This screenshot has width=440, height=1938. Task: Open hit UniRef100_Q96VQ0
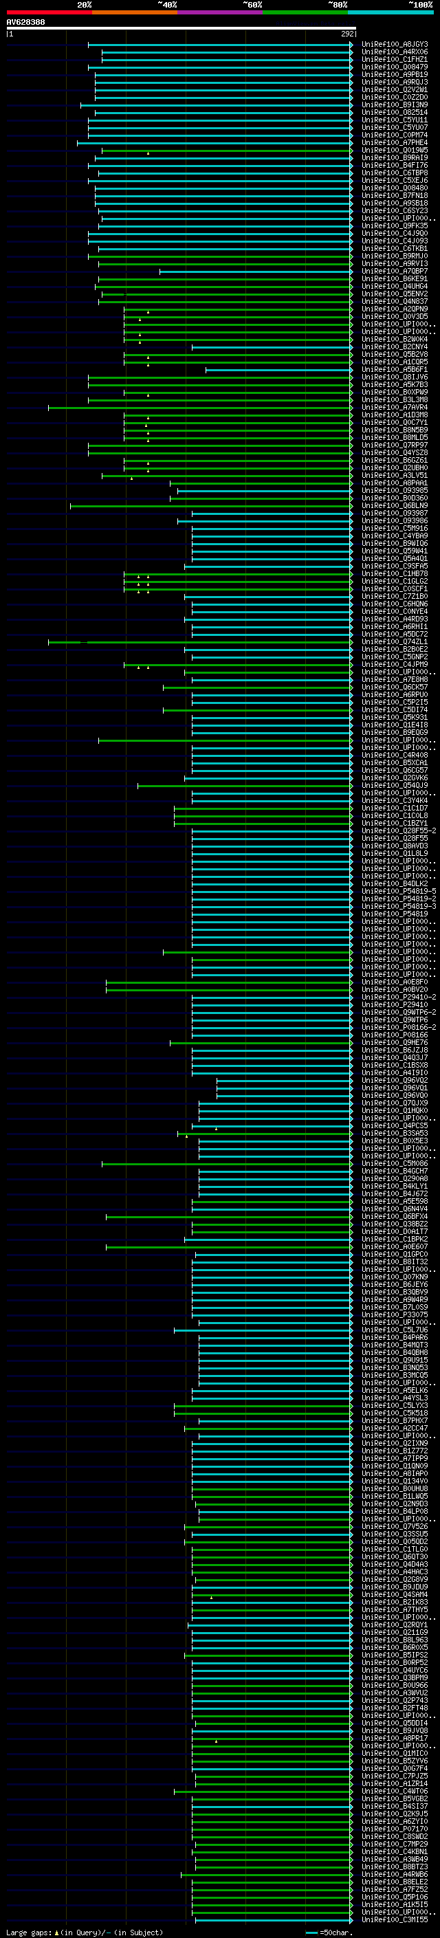click(x=395, y=1095)
